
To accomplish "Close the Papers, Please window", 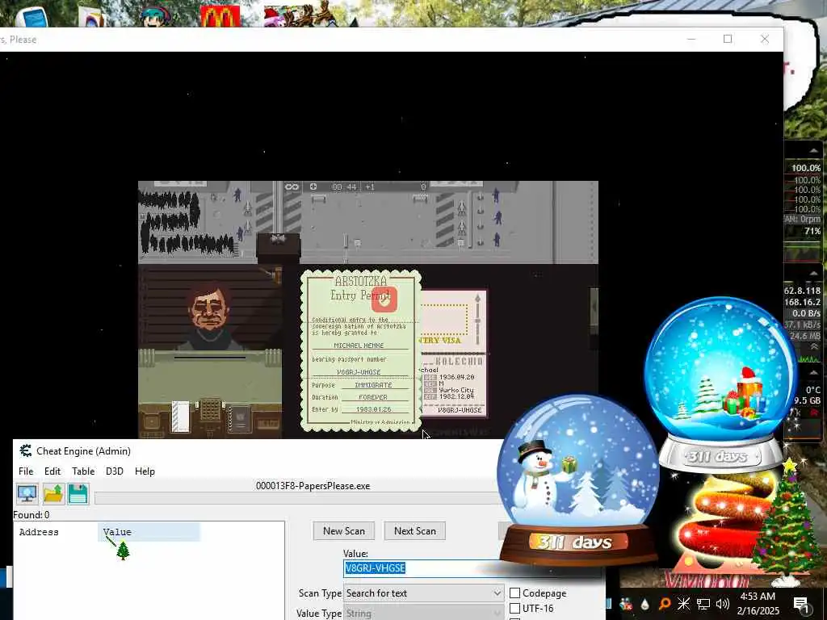I will (x=765, y=39).
